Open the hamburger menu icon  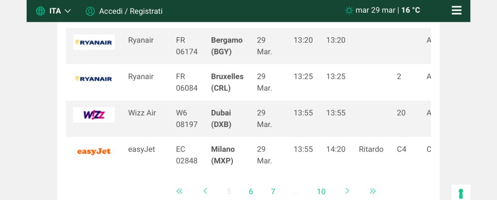[456, 11]
